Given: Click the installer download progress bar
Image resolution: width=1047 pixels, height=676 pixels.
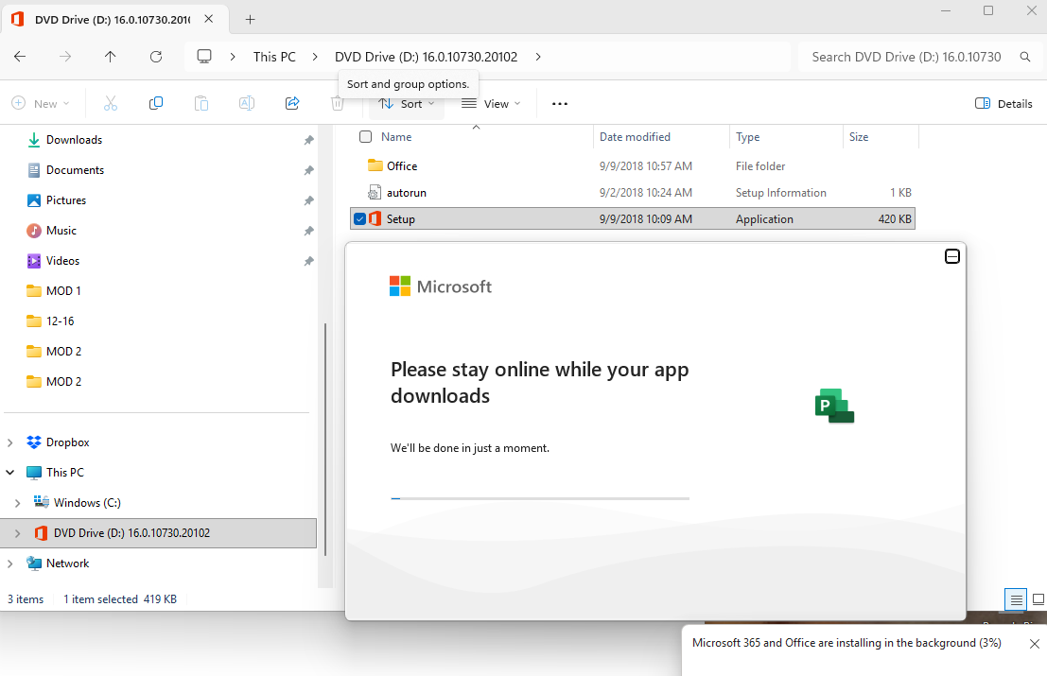Looking at the screenshot, I should 539,498.
